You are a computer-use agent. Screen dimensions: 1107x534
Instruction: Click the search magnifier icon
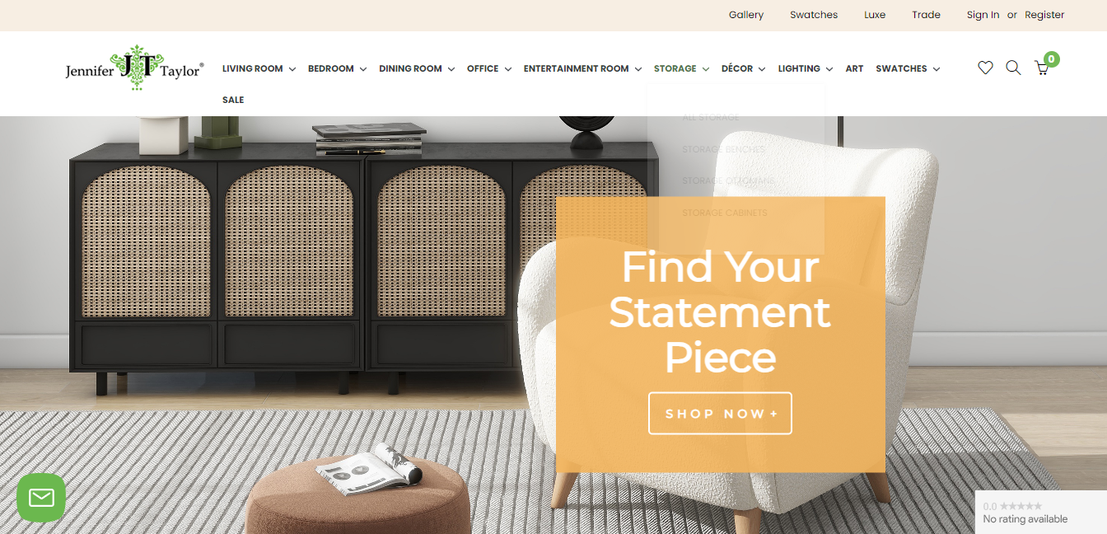1013,68
